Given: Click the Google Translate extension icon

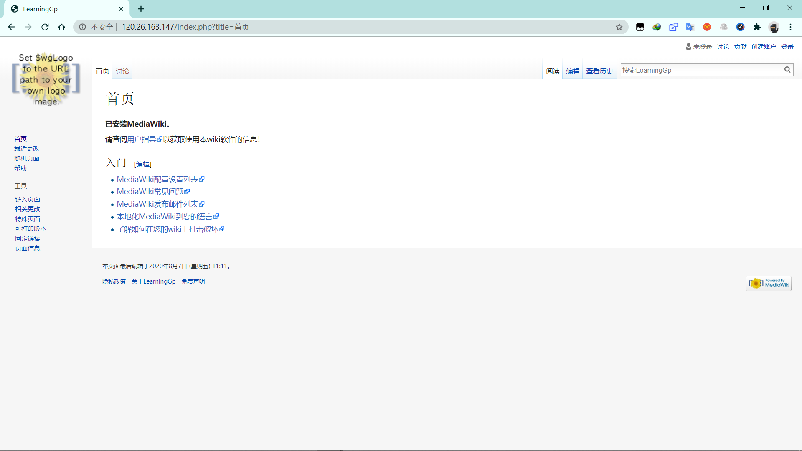Looking at the screenshot, I should [690, 27].
